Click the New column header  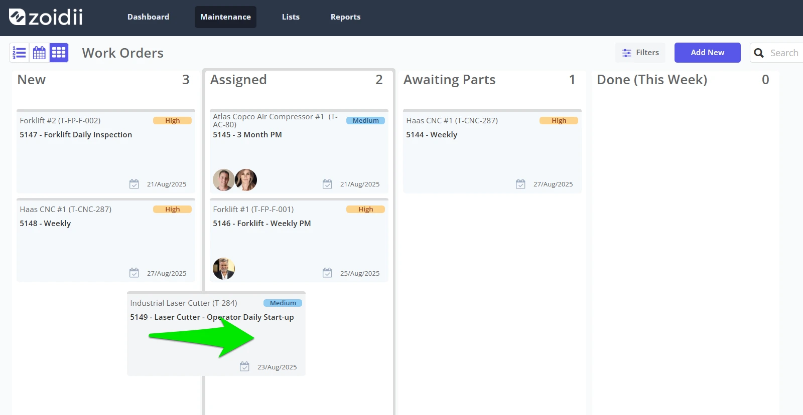(x=31, y=80)
